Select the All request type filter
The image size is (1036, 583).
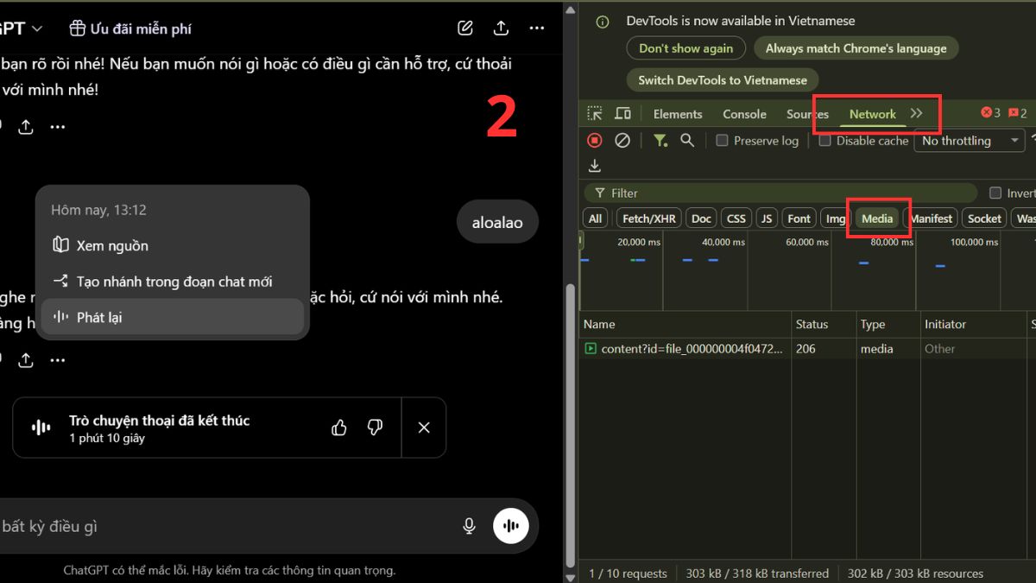(595, 219)
